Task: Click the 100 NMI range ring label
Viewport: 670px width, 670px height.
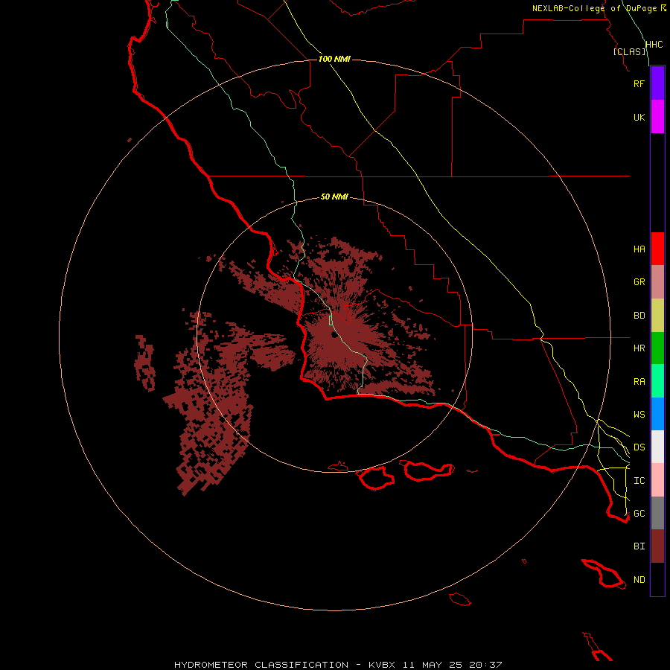Action: point(334,59)
